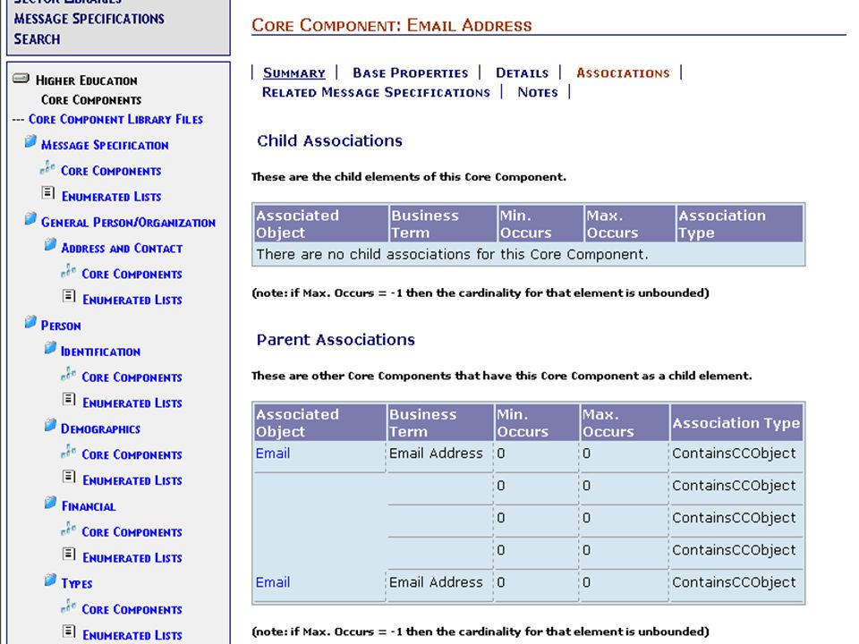The height and width of the screenshot is (644, 859).
Task: Click the Financial folder icon
Action: click(x=50, y=503)
